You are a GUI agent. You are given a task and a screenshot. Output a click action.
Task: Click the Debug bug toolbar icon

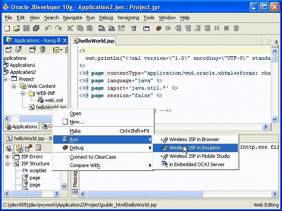(158, 28)
